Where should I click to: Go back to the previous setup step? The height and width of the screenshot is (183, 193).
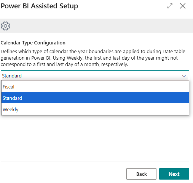141,174
